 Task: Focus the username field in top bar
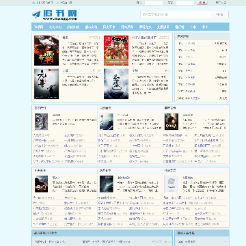click(x=154, y=3)
